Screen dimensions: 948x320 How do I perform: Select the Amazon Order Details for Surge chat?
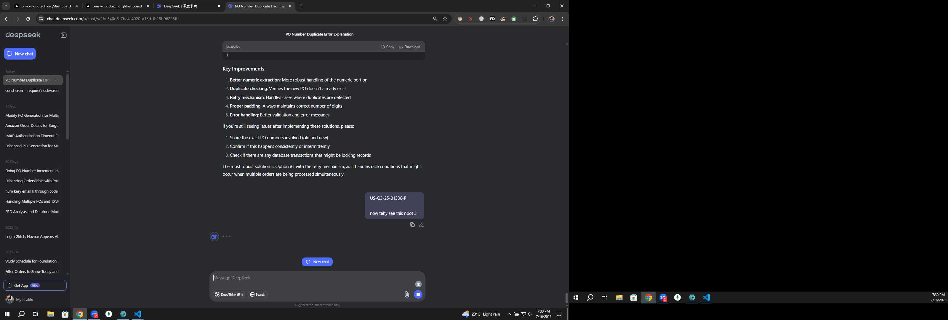click(x=32, y=126)
